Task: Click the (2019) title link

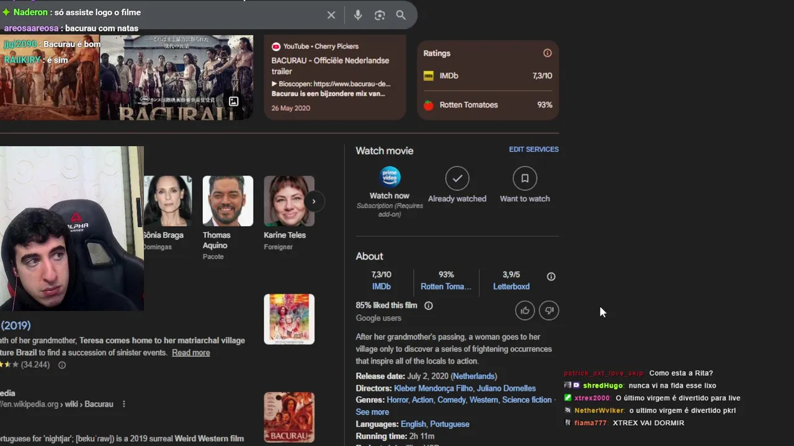Action: coord(16,325)
